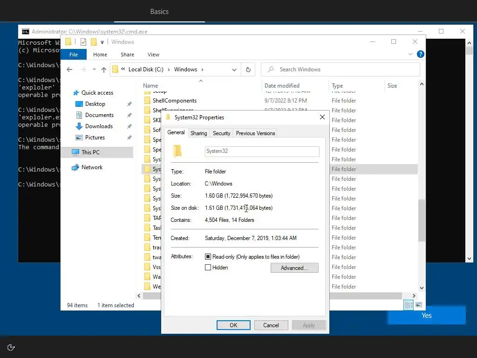Viewport: 477px width, 358px height.
Task: Select the ShellComponents folder icon
Action: tap(147, 101)
